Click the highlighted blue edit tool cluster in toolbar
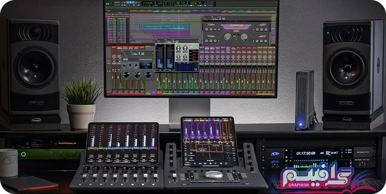This screenshot has width=386, height=194. 131,2
